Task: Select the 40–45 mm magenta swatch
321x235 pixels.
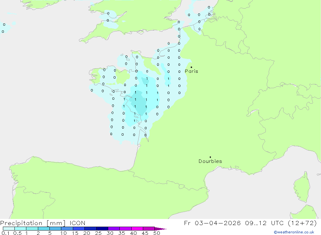Action: point(137,229)
